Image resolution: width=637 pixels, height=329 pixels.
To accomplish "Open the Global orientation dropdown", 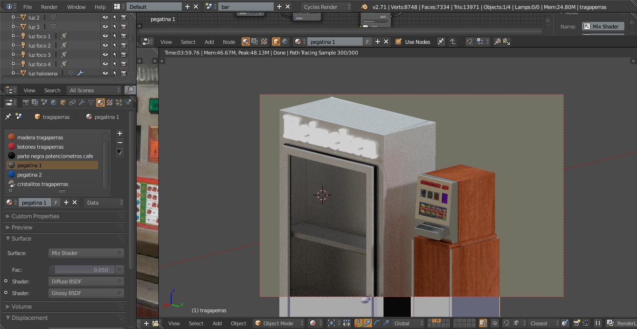I will coord(409,323).
